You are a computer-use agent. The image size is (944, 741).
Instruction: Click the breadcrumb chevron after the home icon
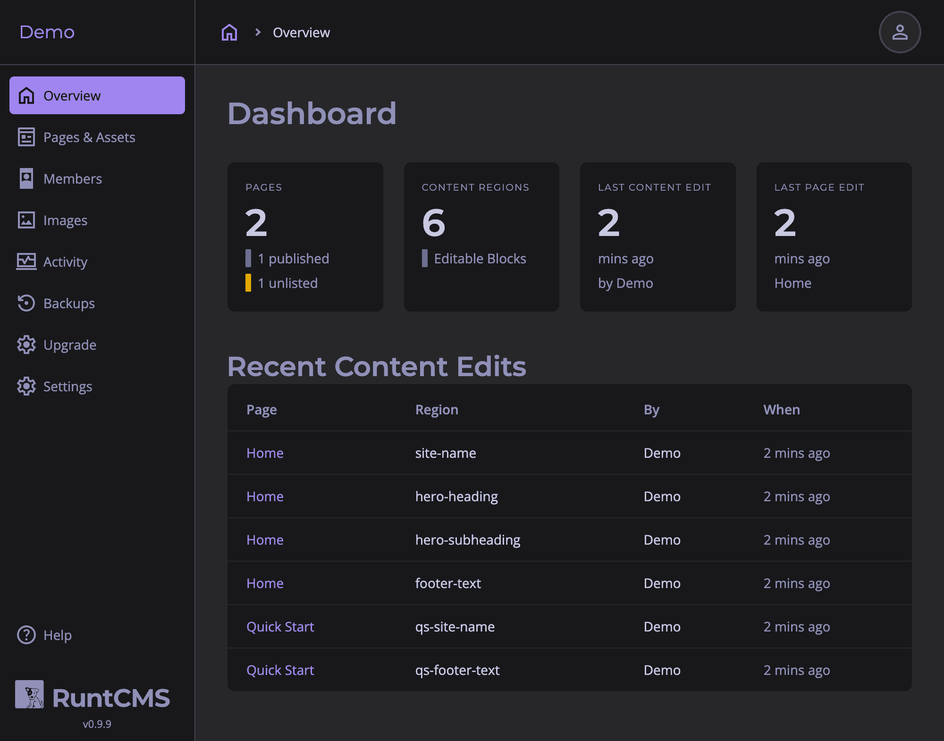258,32
